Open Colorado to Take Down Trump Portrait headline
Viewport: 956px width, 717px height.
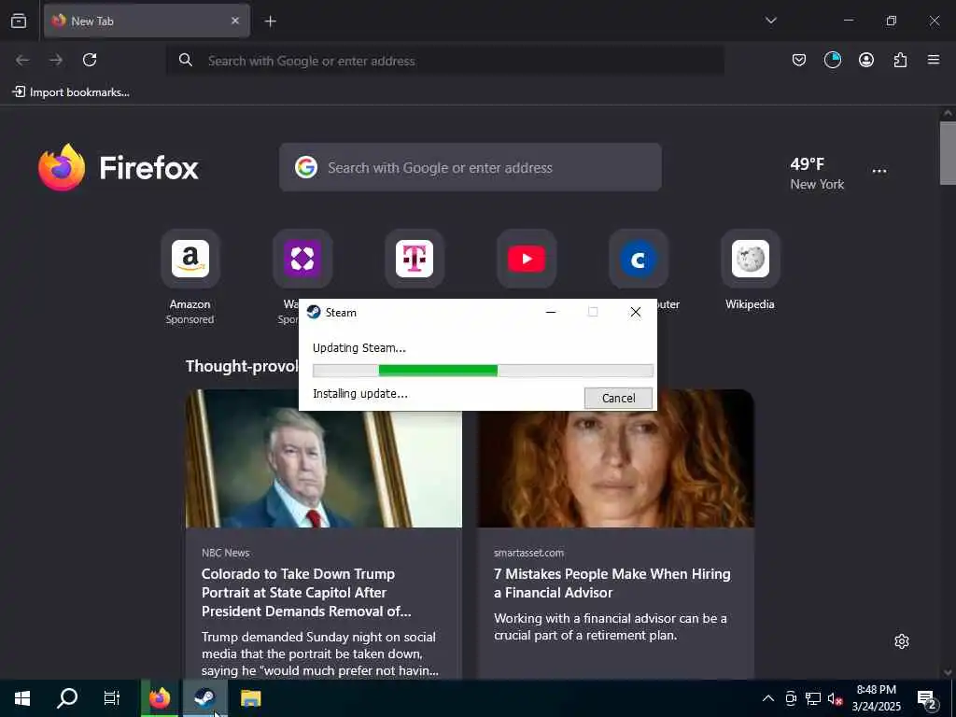pos(306,592)
